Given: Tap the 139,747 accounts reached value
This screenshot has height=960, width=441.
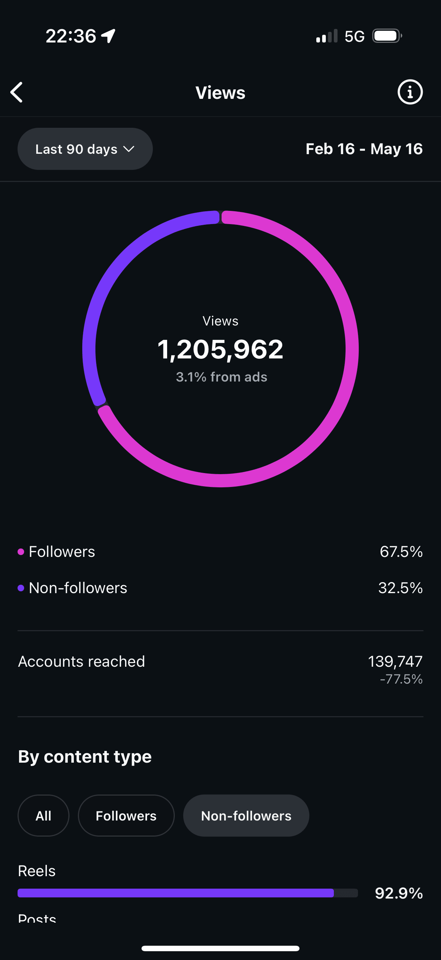Looking at the screenshot, I should tap(395, 662).
